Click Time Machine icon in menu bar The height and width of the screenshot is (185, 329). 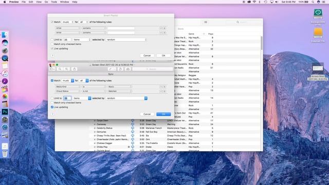point(266,2)
